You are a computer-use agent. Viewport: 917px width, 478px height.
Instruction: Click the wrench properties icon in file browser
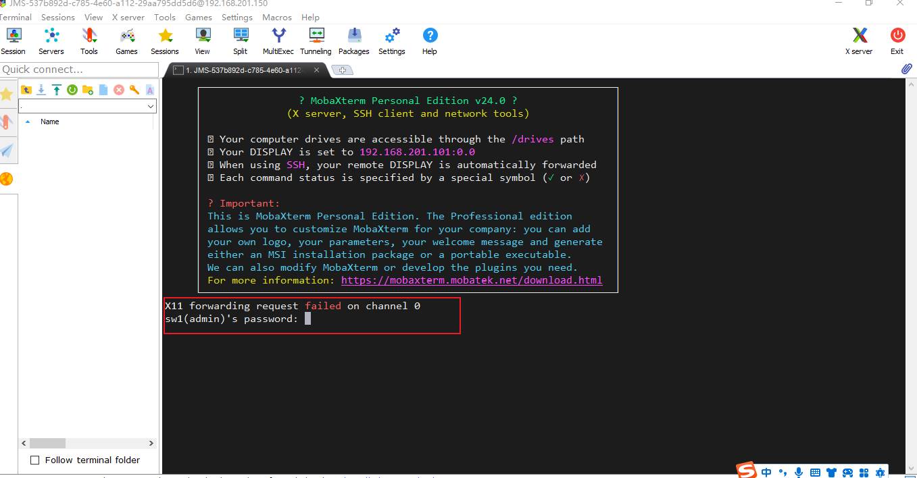pyautogui.click(x=134, y=90)
